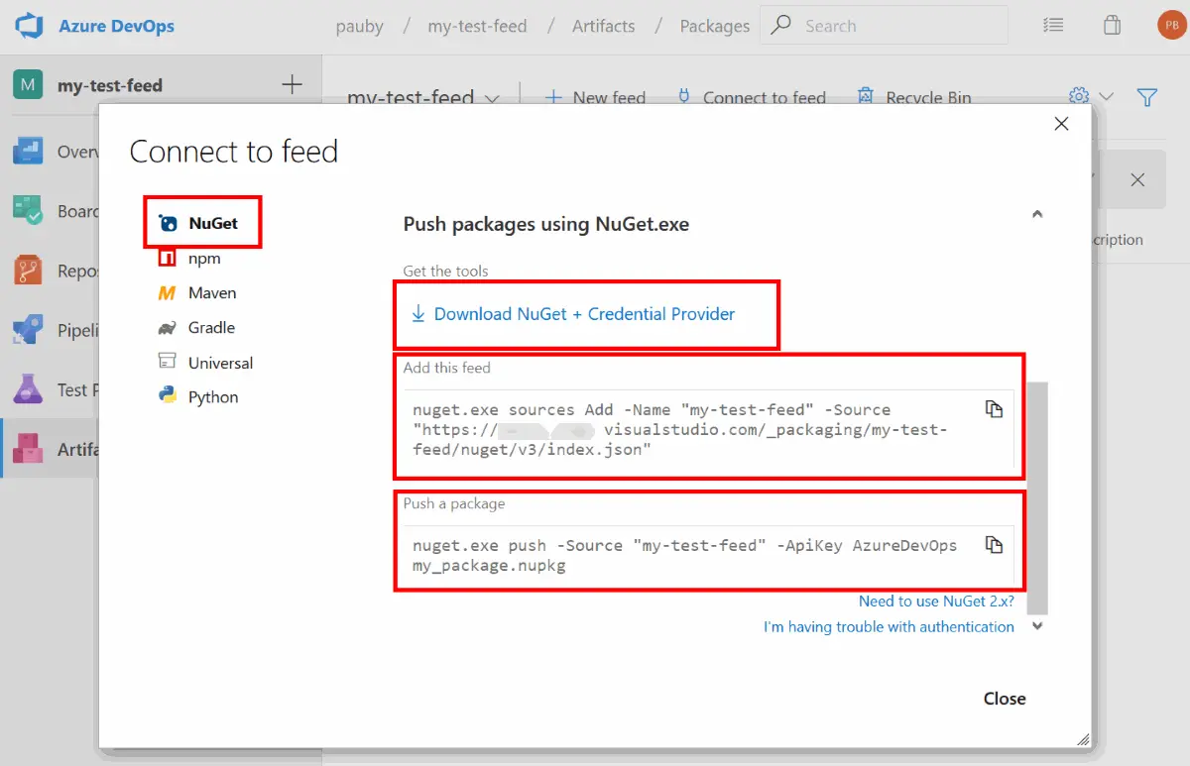Select the npm tab
Image resolution: width=1190 pixels, height=766 pixels.
pos(190,258)
